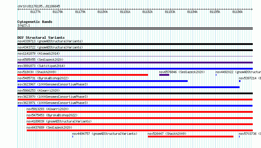Screen dimensions: 261x148
Task: Open variant esv3623967 label
Action: tap(53, 84)
